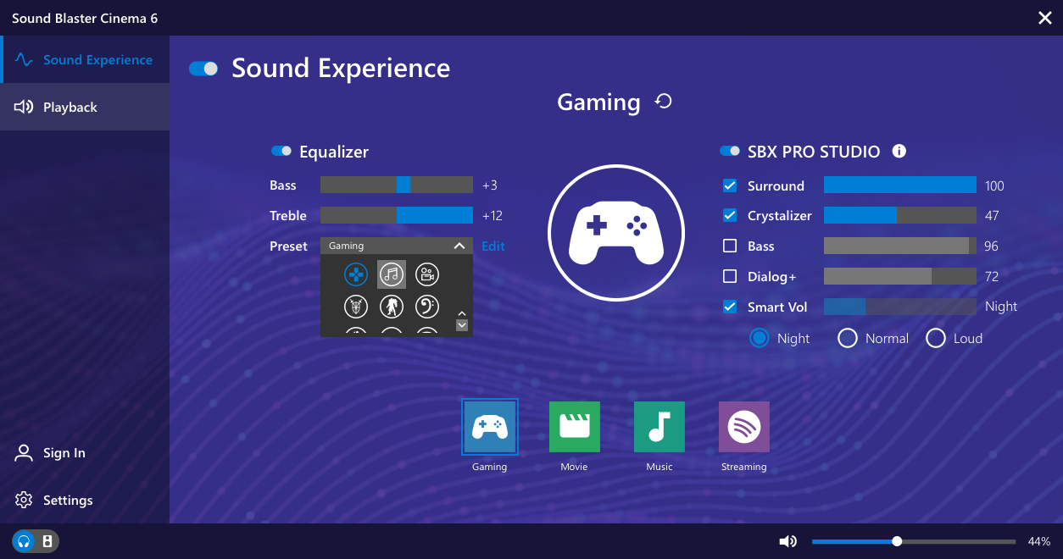Select the shield and swords preset icon
This screenshot has height=559, width=1063.
click(356, 306)
